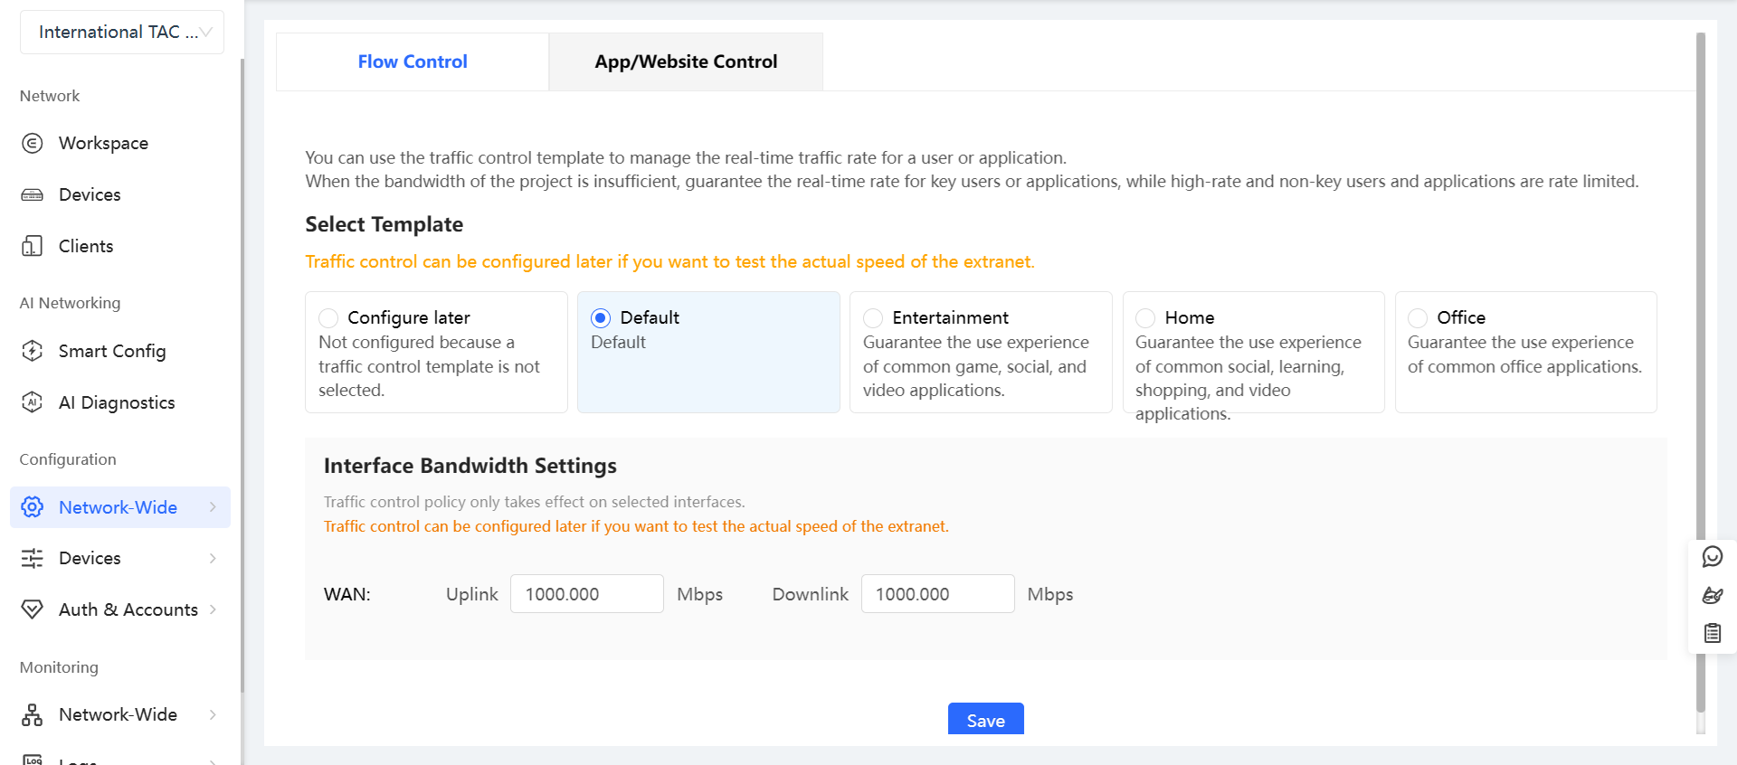Click the Devices router icon under Network
This screenshot has width=1737, height=765.
click(33, 194)
